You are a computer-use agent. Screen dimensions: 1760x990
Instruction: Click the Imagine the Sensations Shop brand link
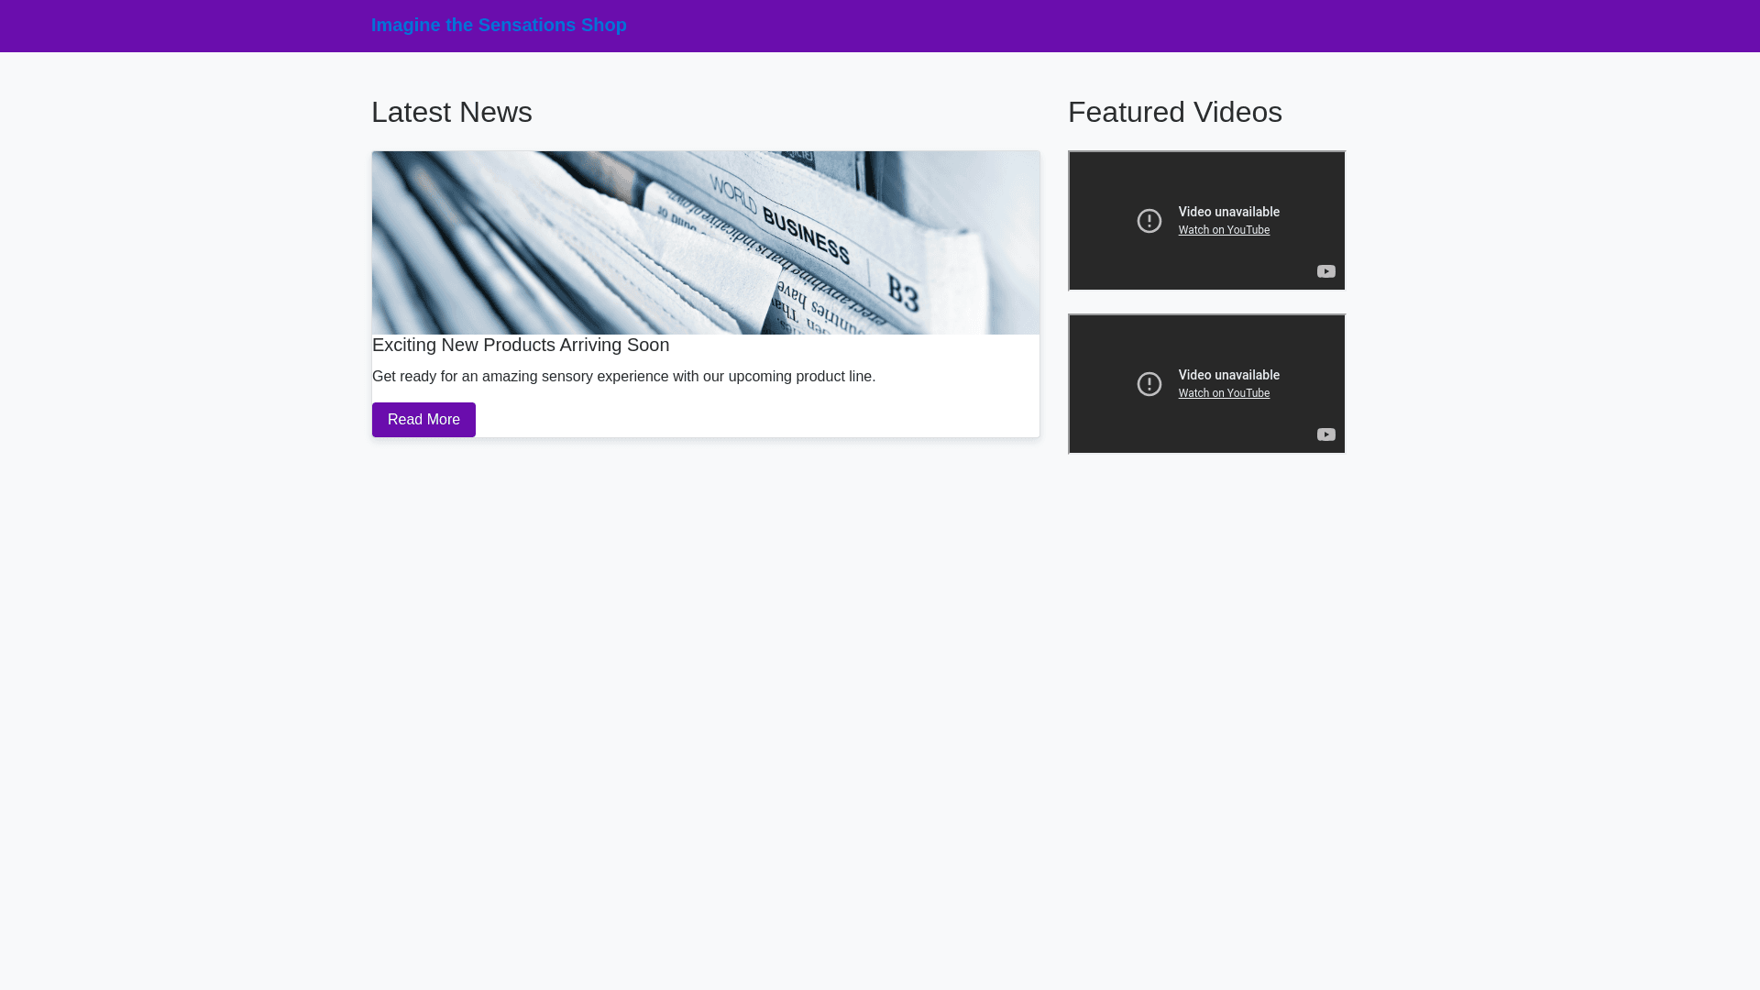pyautogui.click(x=499, y=25)
